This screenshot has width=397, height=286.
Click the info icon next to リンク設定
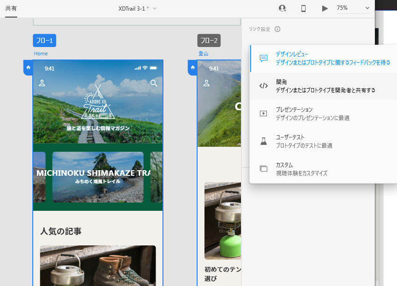coord(277,29)
